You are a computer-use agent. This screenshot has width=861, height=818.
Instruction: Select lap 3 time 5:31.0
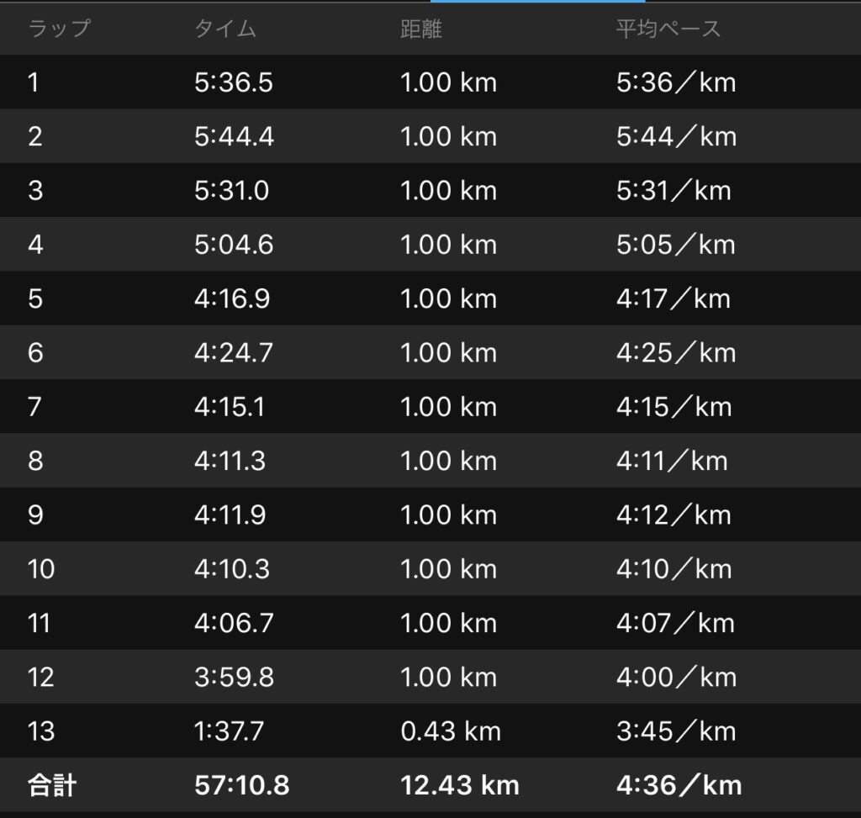231,191
